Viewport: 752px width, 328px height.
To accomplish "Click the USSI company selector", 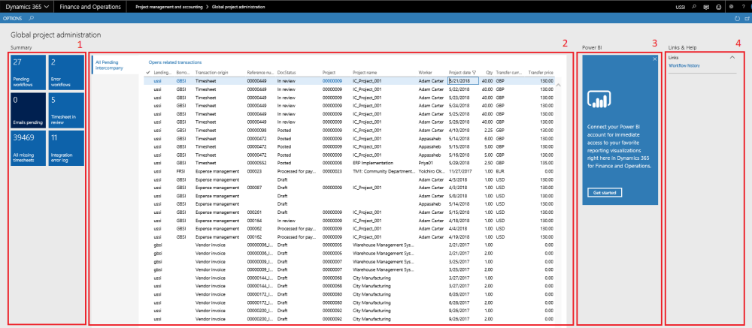I will tap(680, 8).
